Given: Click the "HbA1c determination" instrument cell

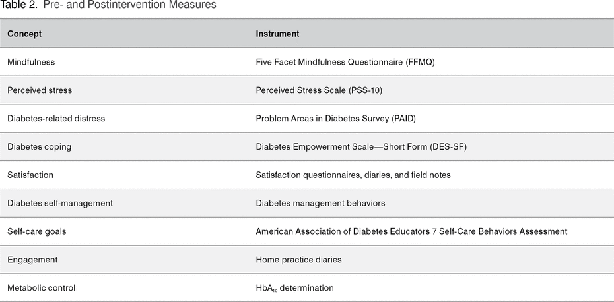Looking at the screenshot, I should click(294, 288).
